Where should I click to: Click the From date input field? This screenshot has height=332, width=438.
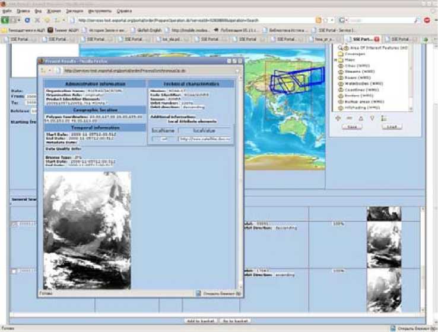(31, 96)
